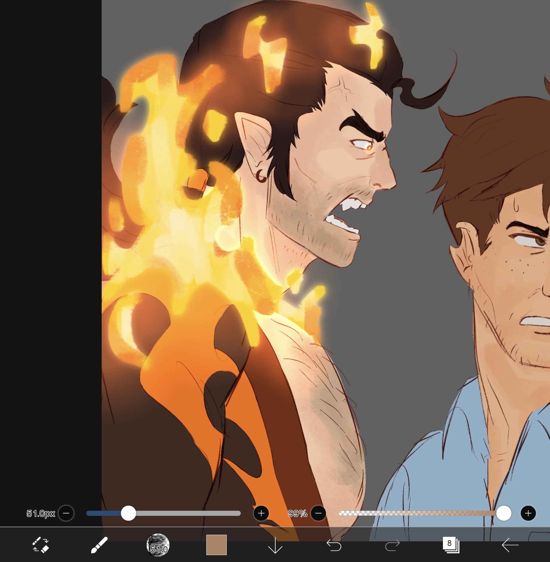Tap the back arrow to exit canvas

pyautogui.click(x=510, y=545)
